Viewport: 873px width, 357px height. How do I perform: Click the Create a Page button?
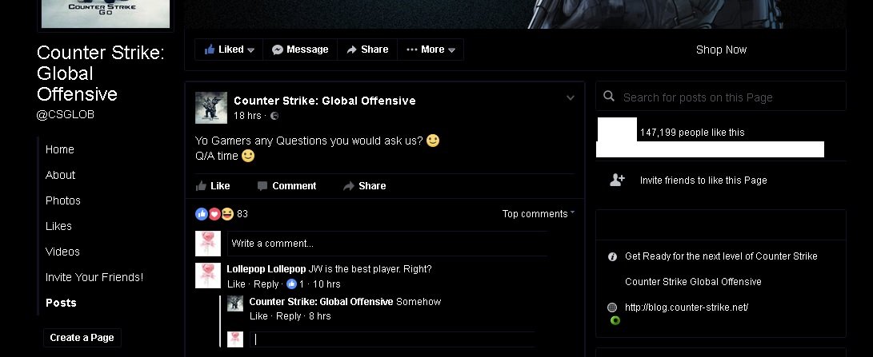[82, 338]
